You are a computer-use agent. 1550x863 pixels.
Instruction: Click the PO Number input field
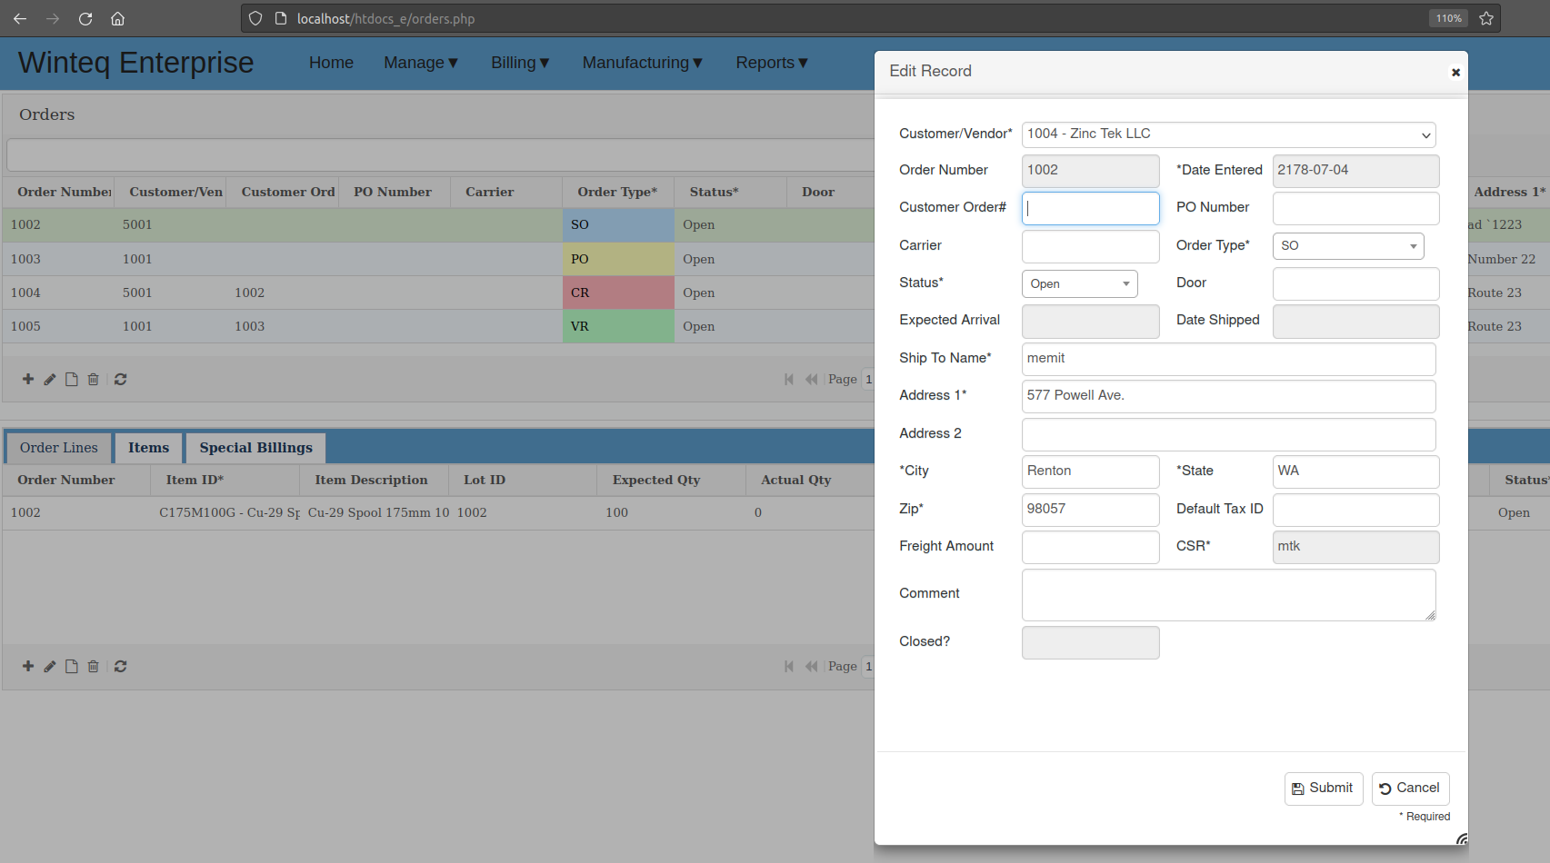pyautogui.click(x=1355, y=208)
